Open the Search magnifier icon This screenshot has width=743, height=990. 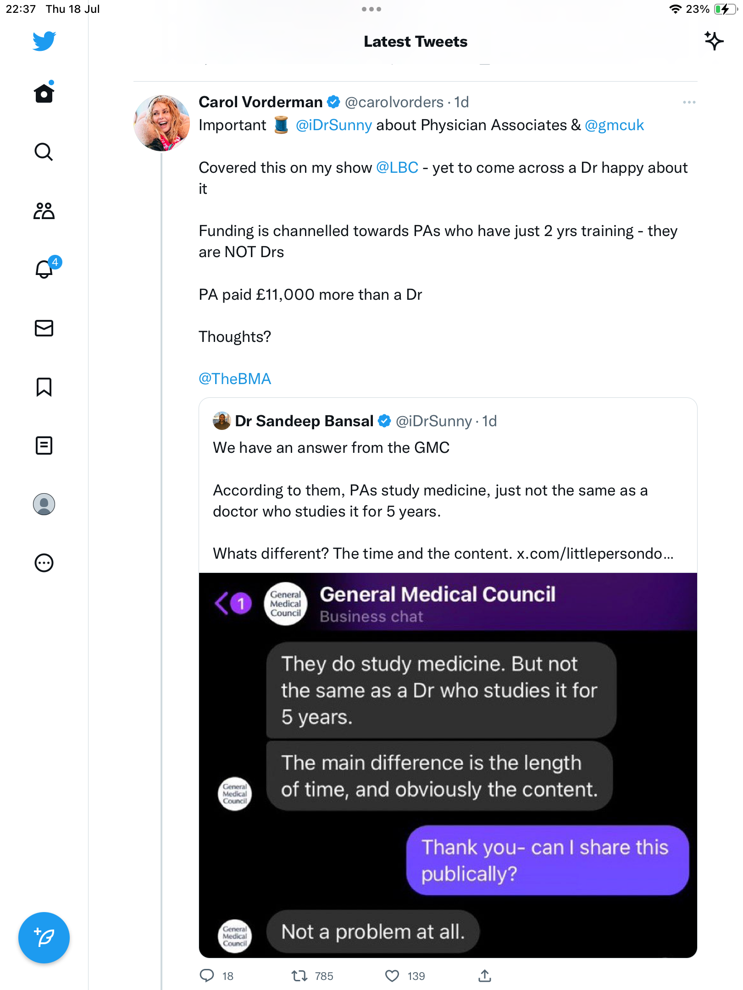point(44,152)
